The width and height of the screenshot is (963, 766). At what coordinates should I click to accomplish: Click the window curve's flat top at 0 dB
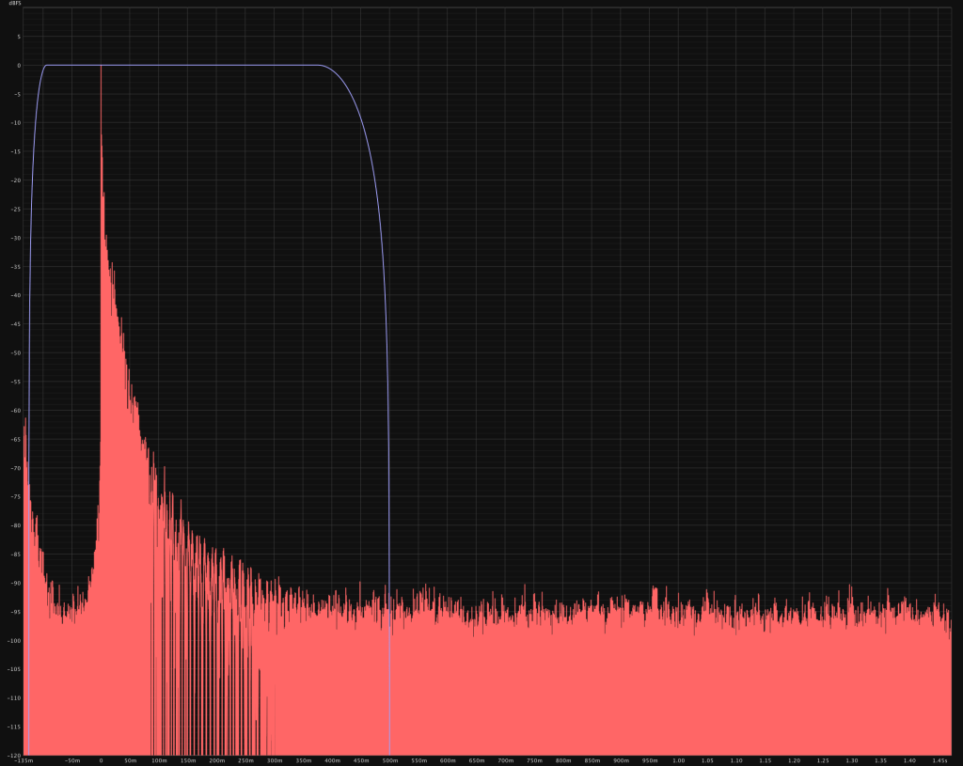(x=188, y=65)
